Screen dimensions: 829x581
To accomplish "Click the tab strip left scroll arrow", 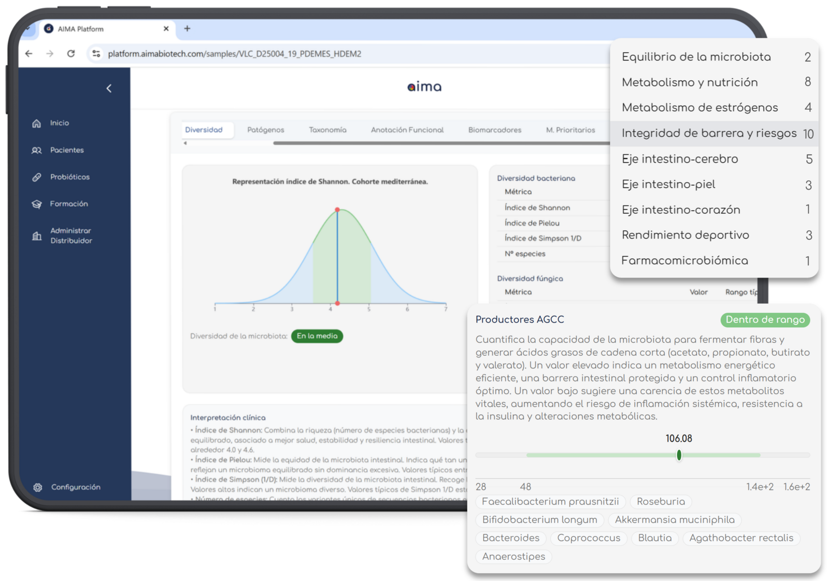I will pos(185,143).
